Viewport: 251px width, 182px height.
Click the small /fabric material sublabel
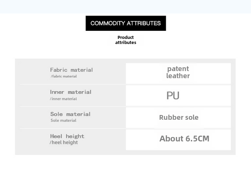pyautogui.click(x=64, y=76)
